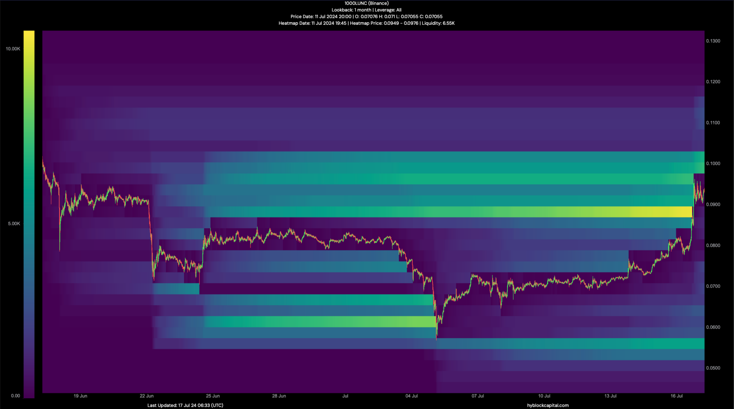Click the 19 Jun date axis label
Image resolution: width=734 pixels, height=409 pixels.
coord(80,396)
